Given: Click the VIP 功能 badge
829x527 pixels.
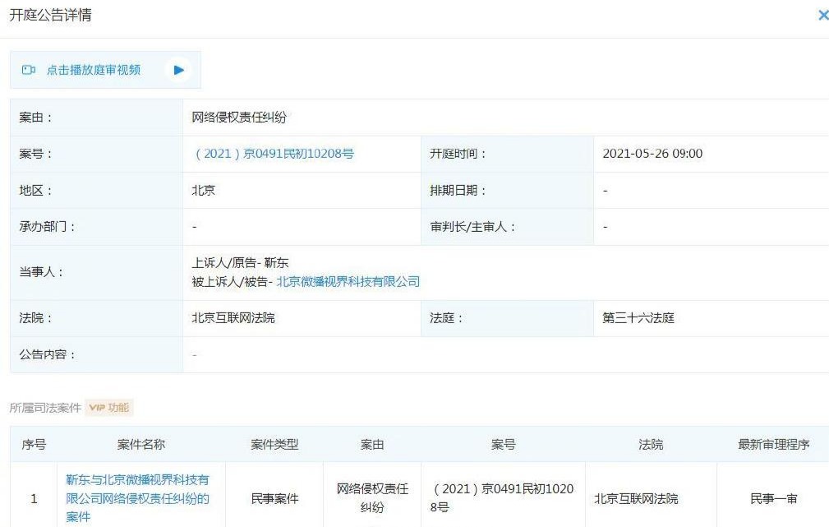Looking at the screenshot, I should pos(108,408).
